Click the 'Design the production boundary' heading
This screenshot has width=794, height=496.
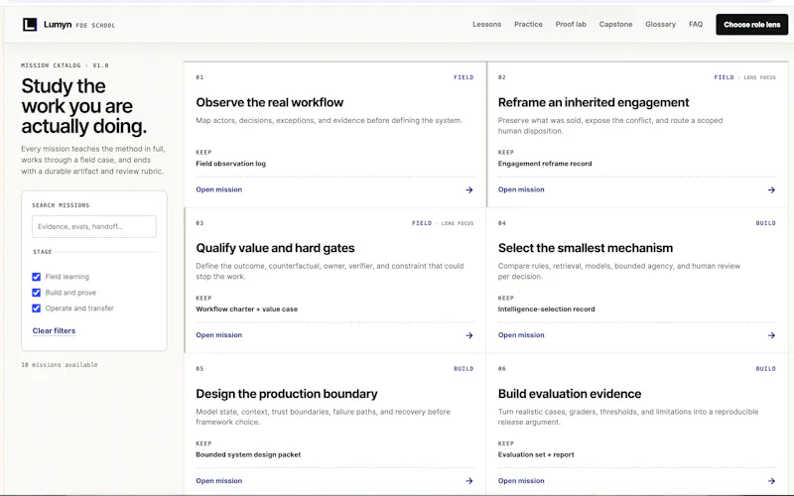click(x=287, y=394)
